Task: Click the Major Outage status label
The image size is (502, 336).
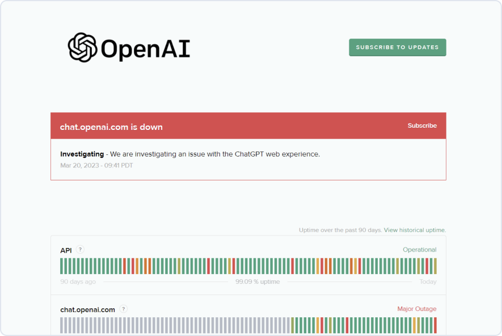Action: pyautogui.click(x=416, y=309)
